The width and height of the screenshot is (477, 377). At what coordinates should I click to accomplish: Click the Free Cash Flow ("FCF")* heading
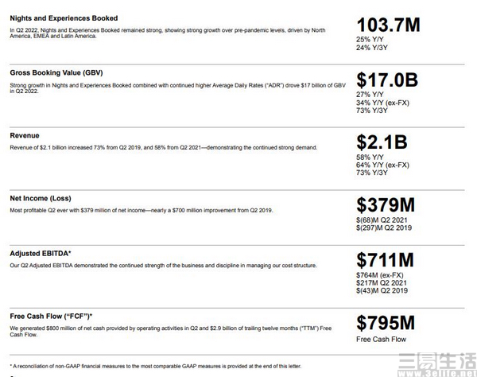[51, 317]
